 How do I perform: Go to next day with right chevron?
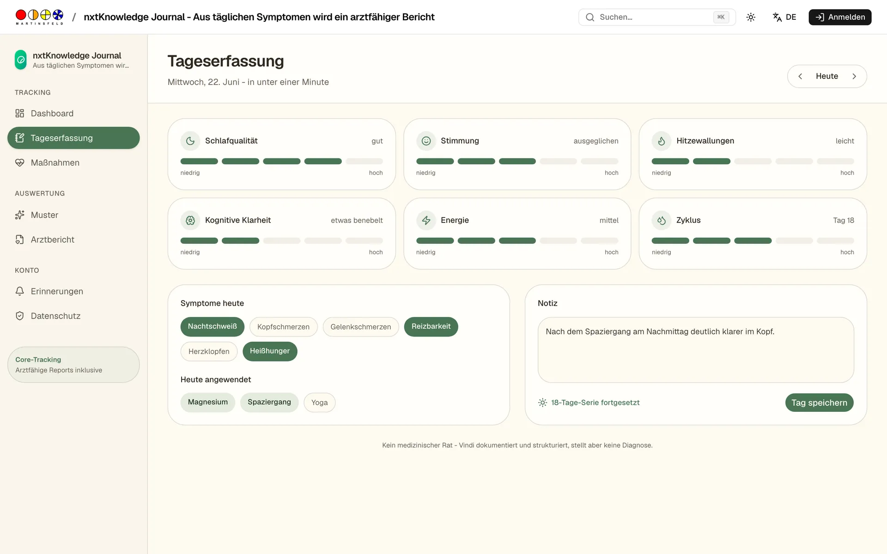coord(854,76)
